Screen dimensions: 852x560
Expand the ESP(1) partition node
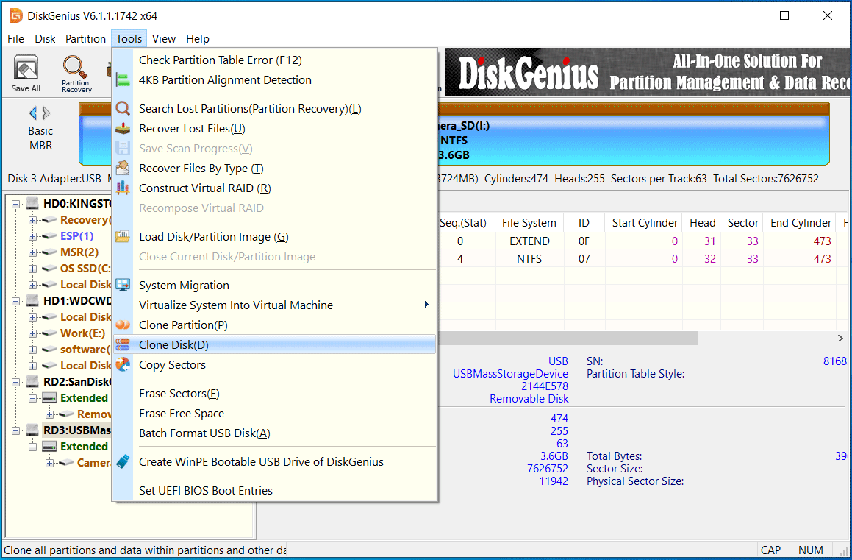(32, 236)
